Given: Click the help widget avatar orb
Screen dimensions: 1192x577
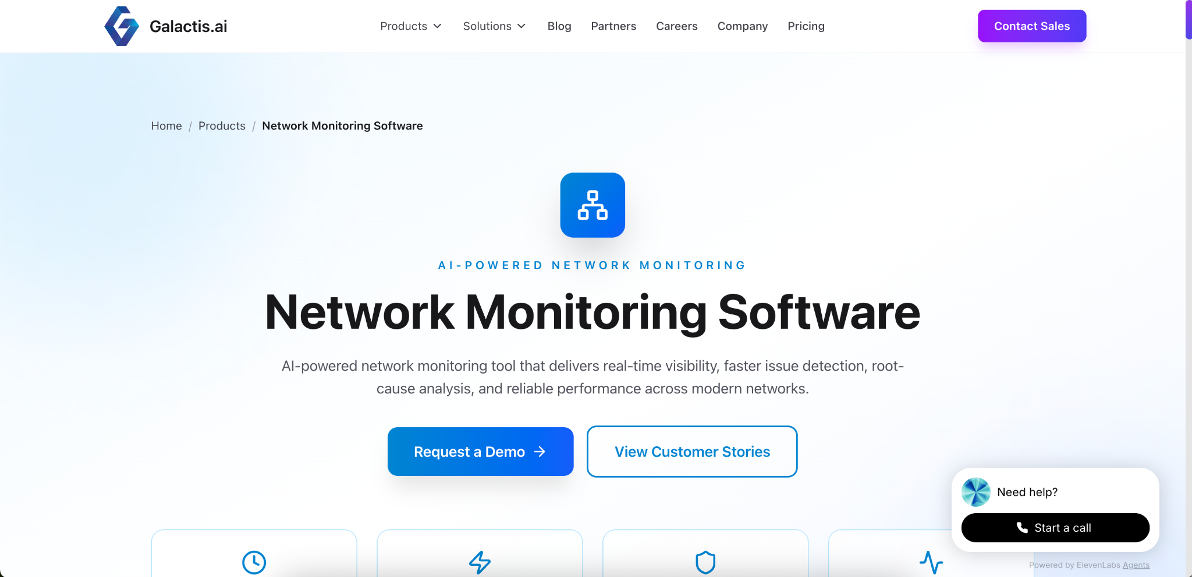Looking at the screenshot, I should pyautogui.click(x=976, y=492).
